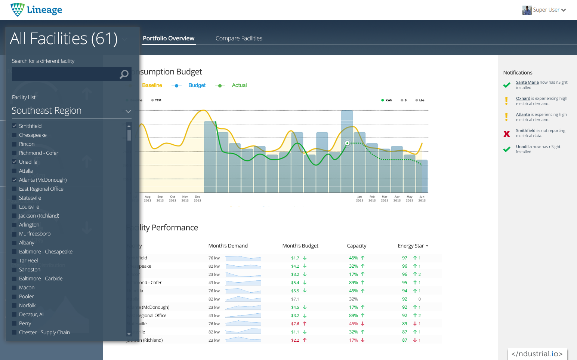Check the Chesapeake facility checkbox
577x360 pixels.
14,135
